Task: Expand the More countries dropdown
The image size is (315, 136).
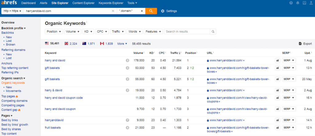Action: point(122,43)
